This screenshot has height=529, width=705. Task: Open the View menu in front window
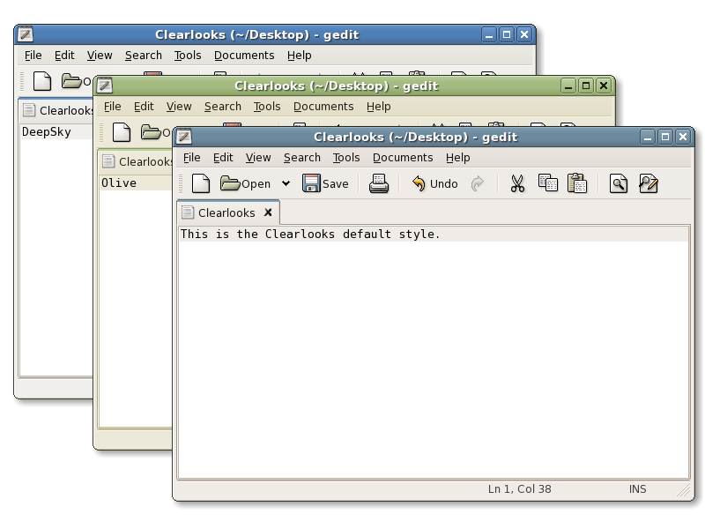(258, 158)
